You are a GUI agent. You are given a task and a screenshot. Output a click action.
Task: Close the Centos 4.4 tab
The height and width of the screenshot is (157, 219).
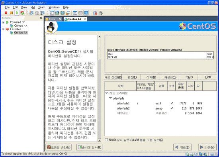tap(85, 19)
